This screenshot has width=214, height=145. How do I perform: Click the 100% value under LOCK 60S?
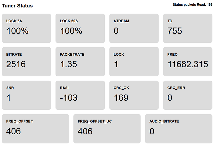(x=71, y=31)
